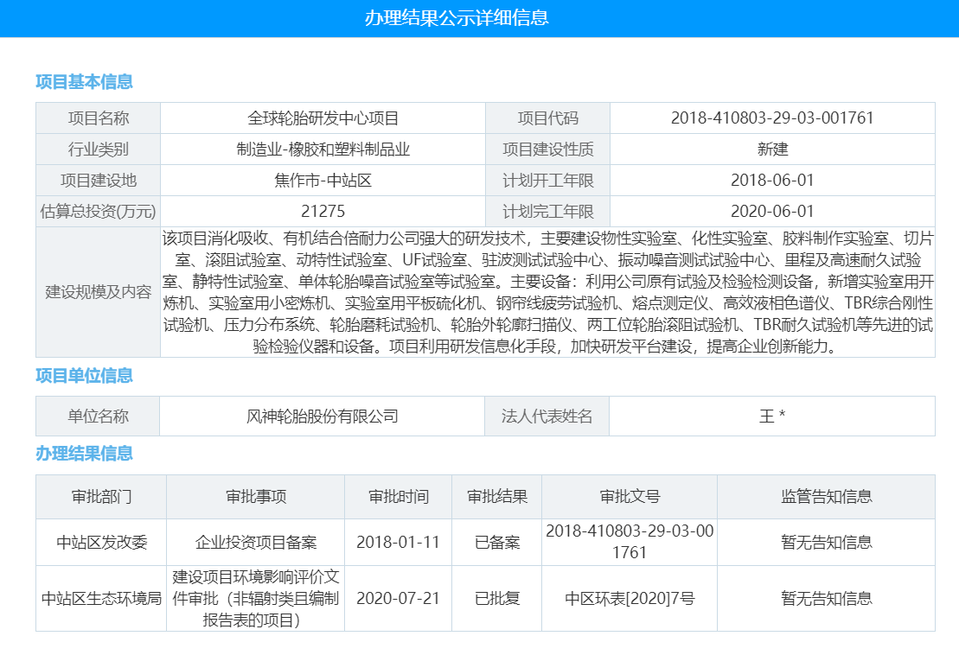Screen dimensions: 959x655
Task: Click the 估算总投资(万元) label cell
Action: [x=98, y=212]
